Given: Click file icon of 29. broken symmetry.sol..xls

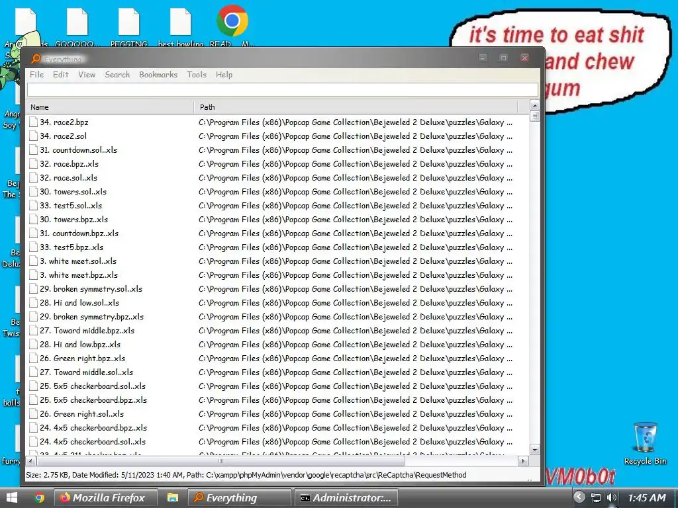Looking at the screenshot, I should [x=33, y=289].
